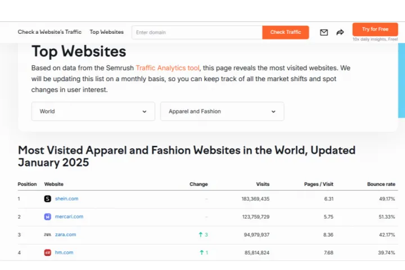Click the Most Visited Apparel and Fashion heading
The height and width of the screenshot is (270, 405).
pos(187,156)
